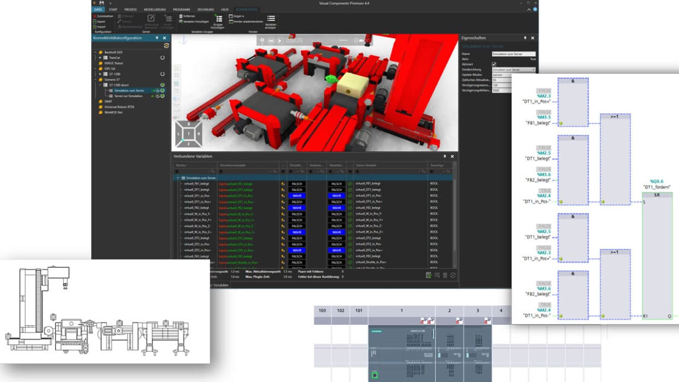Pin the Verbundene Variablen panel
Image resolution: width=679 pixels, height=382 pixels.
click(x=445, y=156)
